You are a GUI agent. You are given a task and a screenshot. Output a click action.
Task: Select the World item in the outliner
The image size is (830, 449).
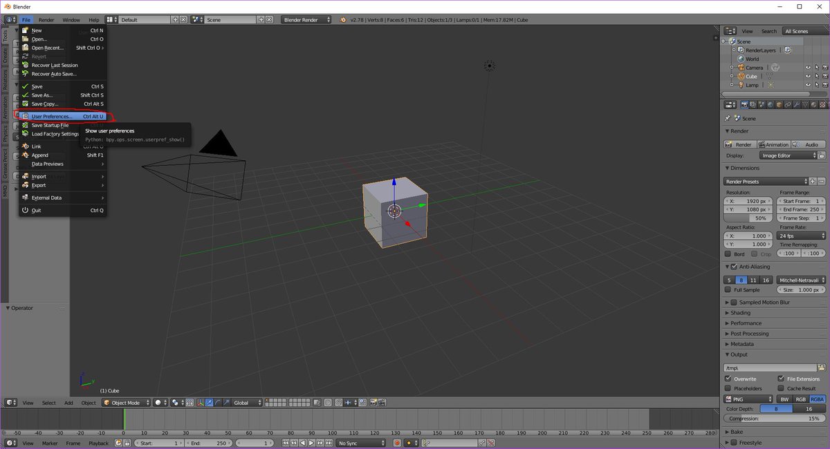pyautogui.click(x=752, y=59)
